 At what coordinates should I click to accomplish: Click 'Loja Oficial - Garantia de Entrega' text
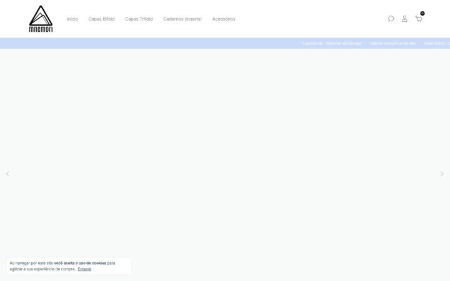[332, 43]
